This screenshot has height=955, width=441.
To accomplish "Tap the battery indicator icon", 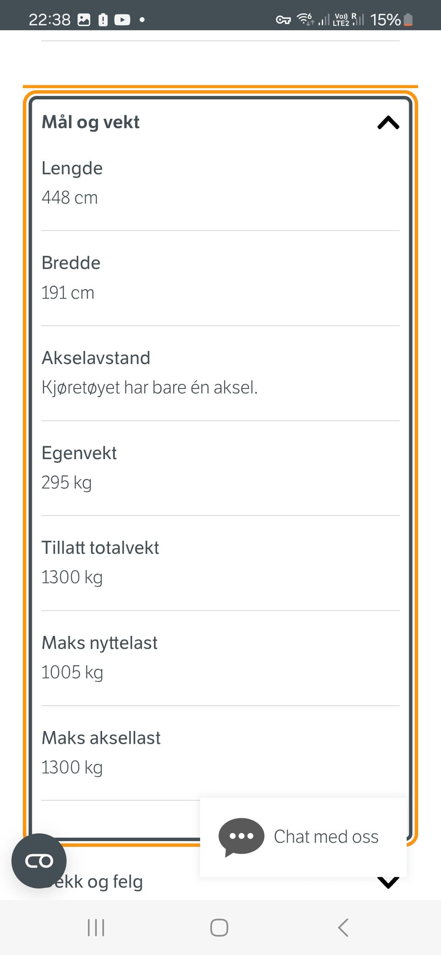I will click(408, 20).
